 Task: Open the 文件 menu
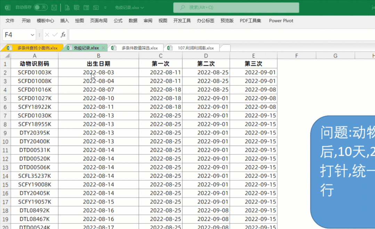[10, 21]
